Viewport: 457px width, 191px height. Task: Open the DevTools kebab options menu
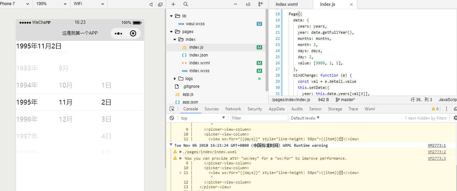(446, 109)
